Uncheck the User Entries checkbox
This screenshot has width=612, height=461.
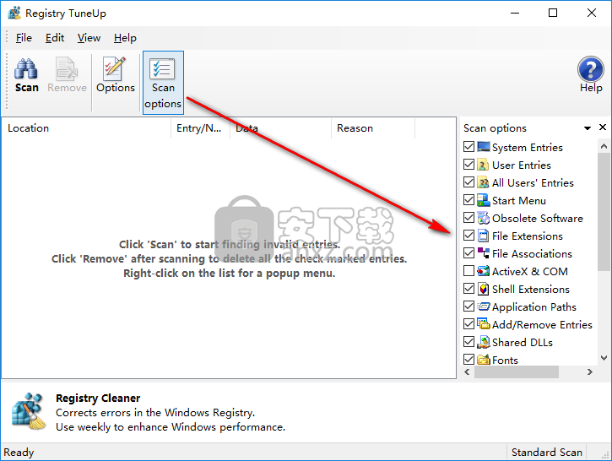tap(468, 165)
